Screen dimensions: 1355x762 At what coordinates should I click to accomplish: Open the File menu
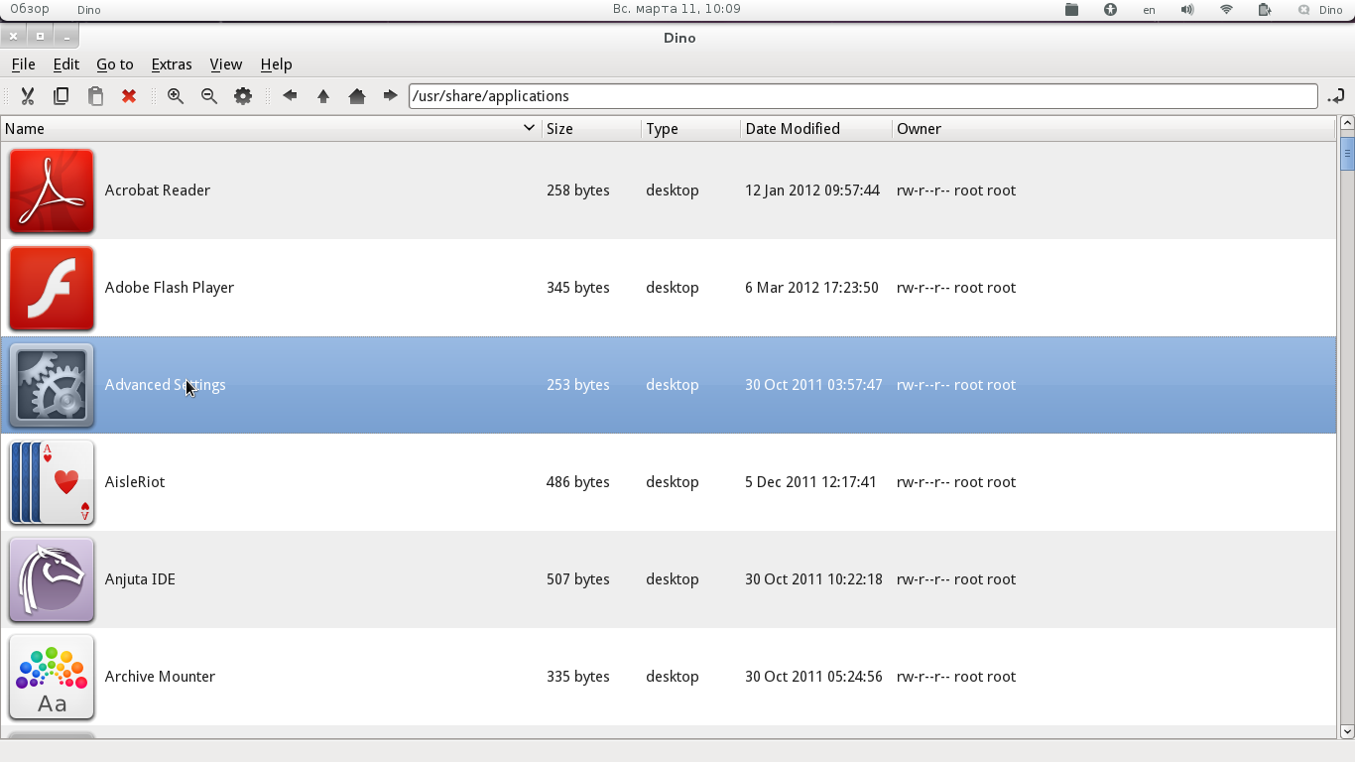click(23, 63)
